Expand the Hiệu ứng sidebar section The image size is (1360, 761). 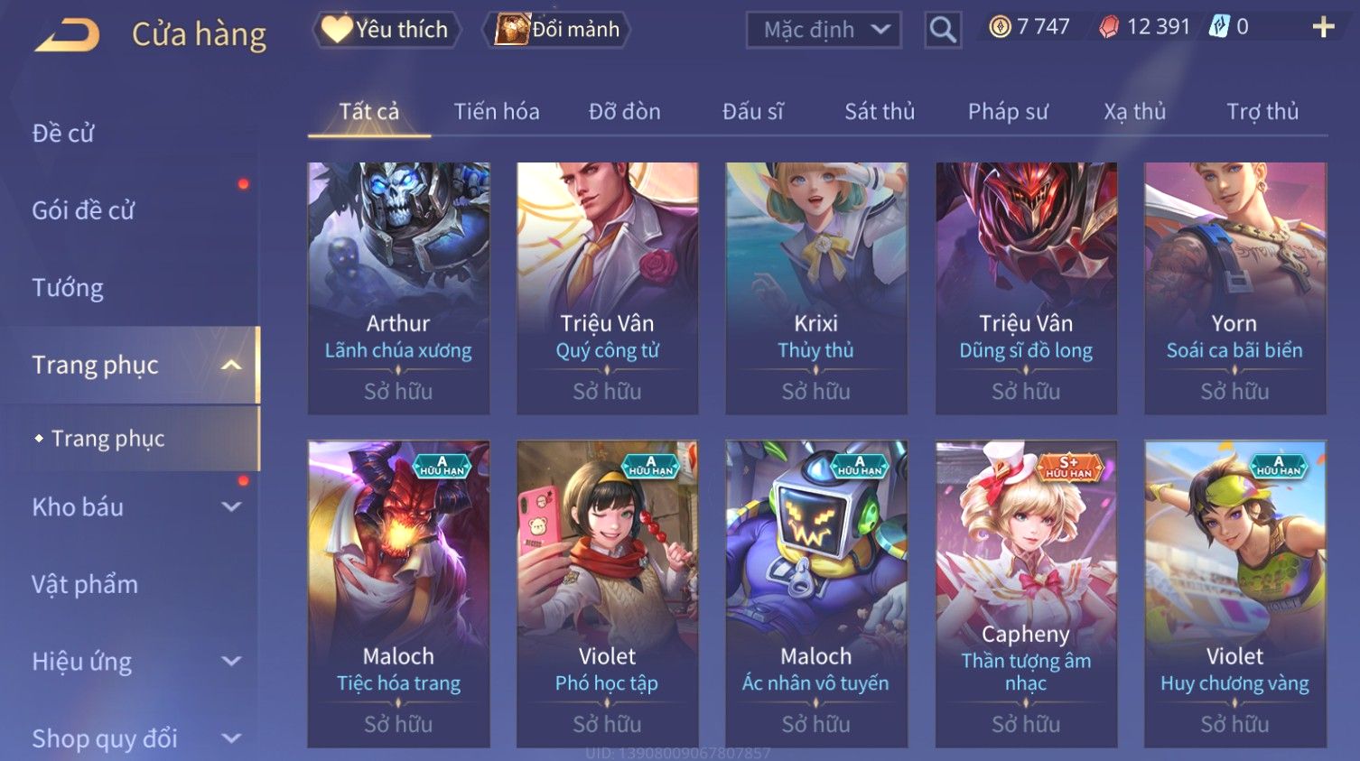point(231,661)
